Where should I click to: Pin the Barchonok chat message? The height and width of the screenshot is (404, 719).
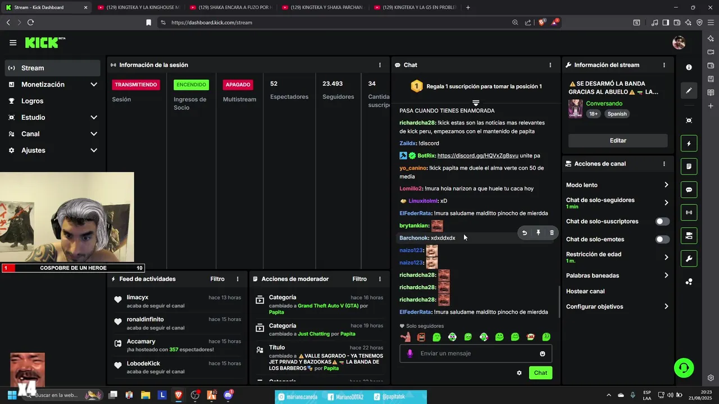538,233
